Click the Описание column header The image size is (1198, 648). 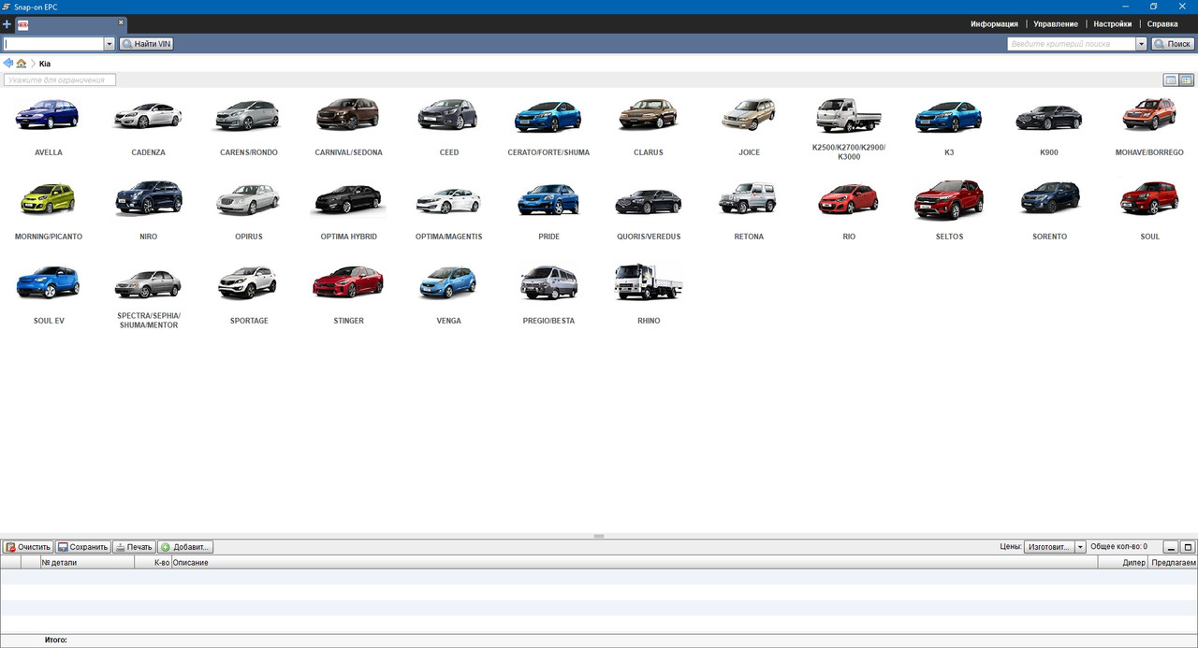[634, 563]
